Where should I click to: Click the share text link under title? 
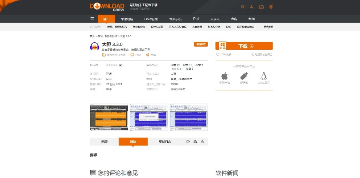pyautogui.click(x=153, y=55)
